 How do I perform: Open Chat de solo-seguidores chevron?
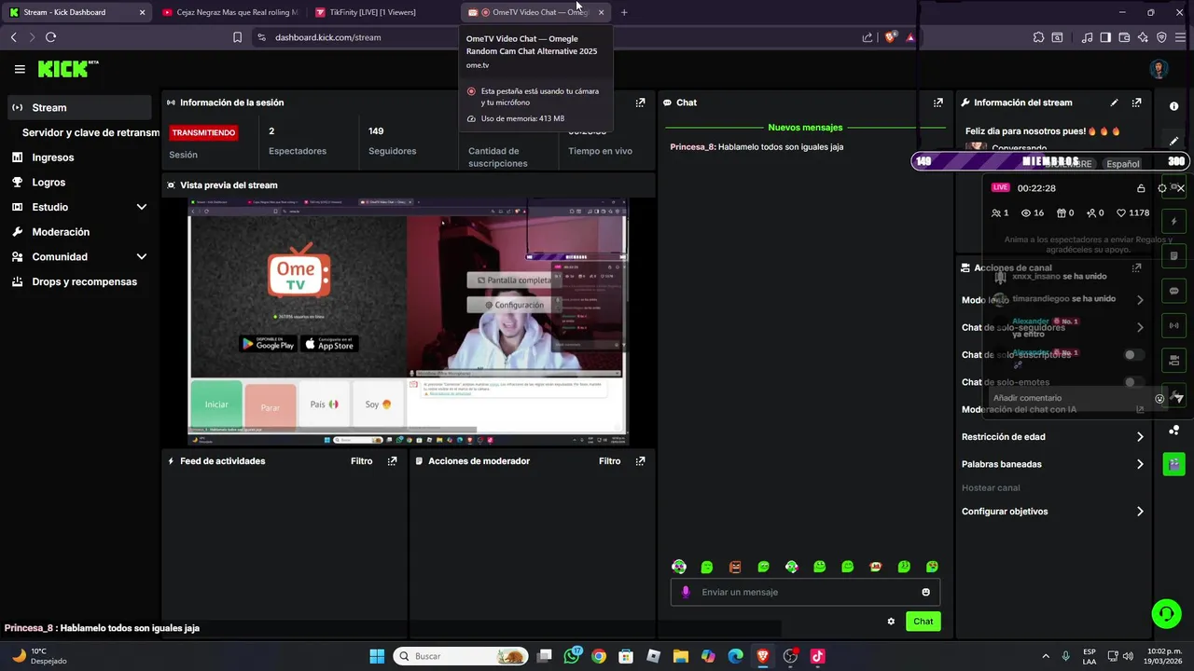click(x=1140, y=327)
